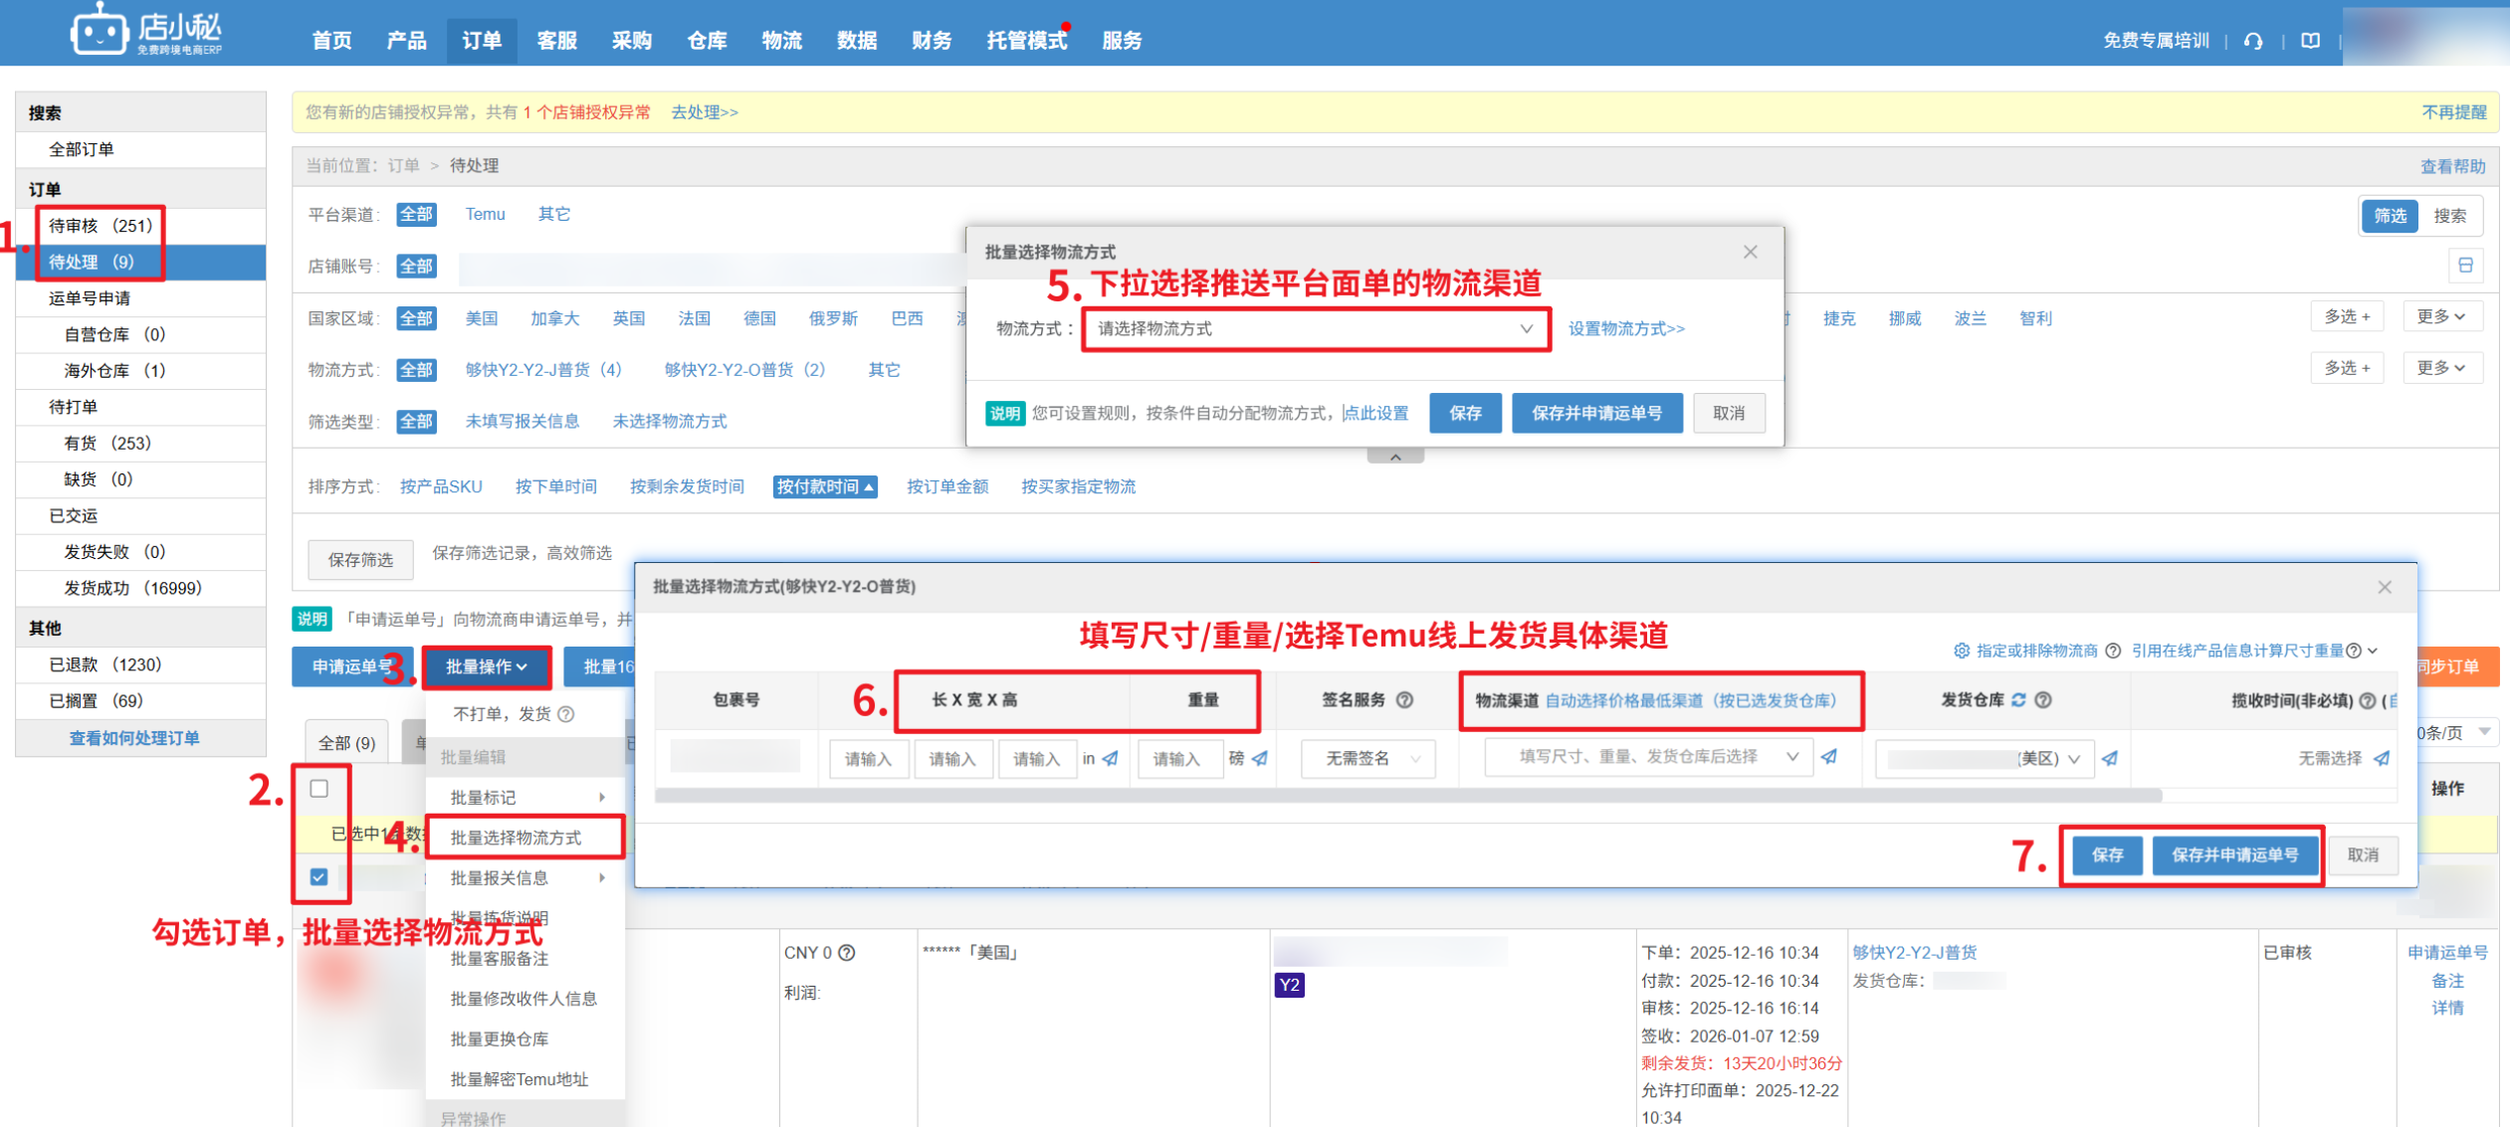Click the customer service headset icon
Viewport: 2510px width, 1127px height.
click(x=2253, y=41)
